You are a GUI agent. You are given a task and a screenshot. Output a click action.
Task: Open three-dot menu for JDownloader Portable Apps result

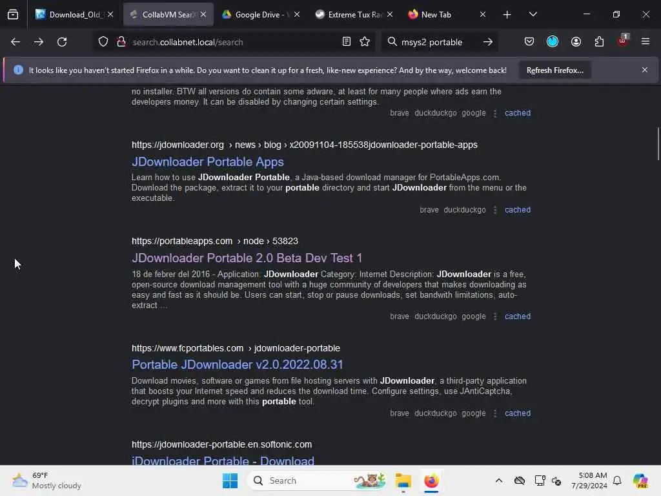pos(495,210)
